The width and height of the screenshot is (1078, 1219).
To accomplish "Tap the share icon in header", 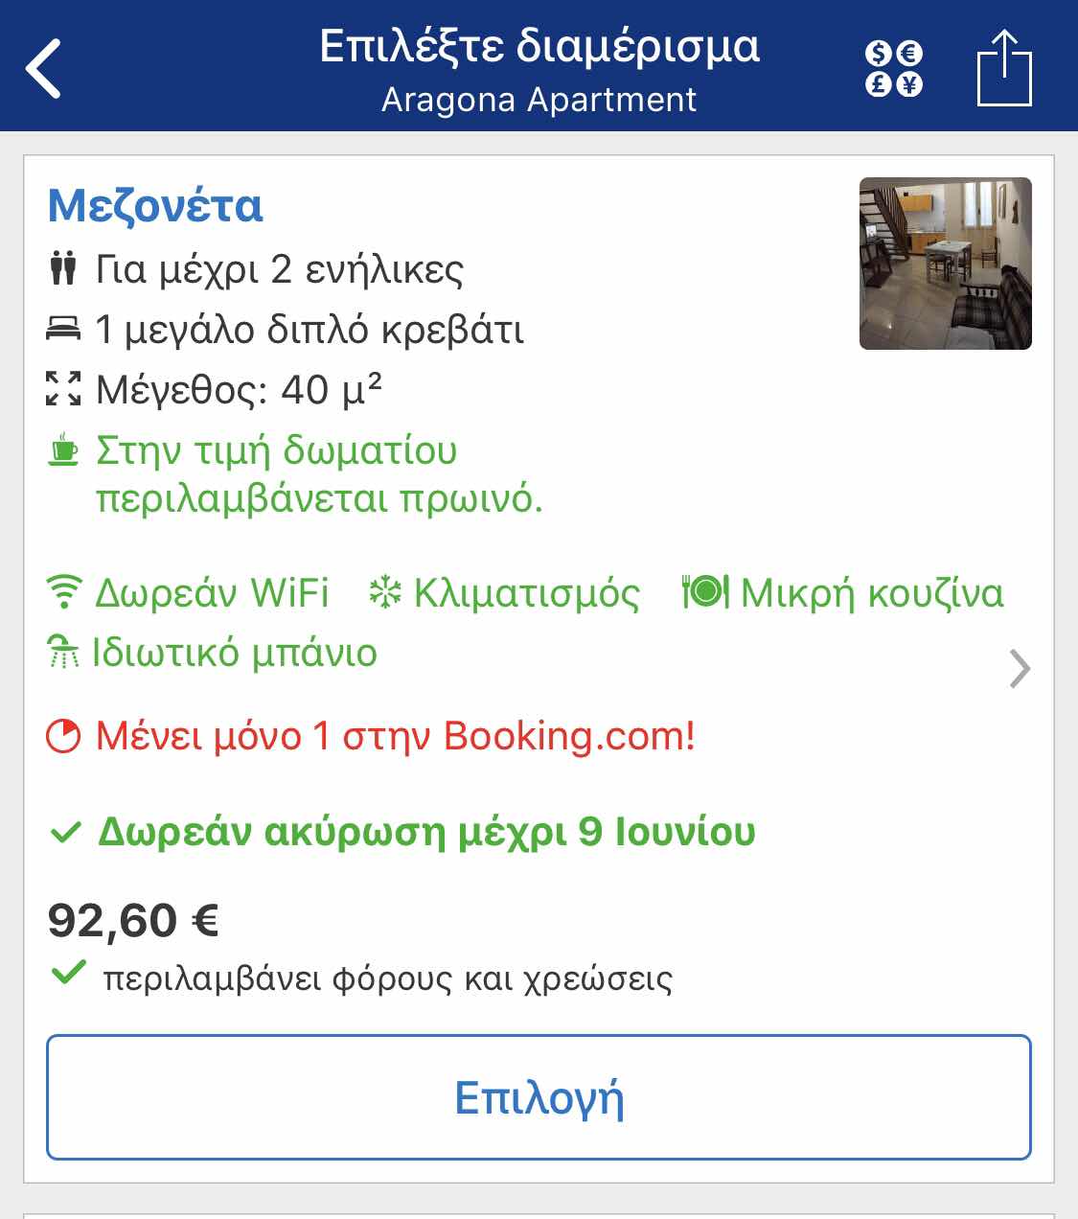I will 1004,67.
